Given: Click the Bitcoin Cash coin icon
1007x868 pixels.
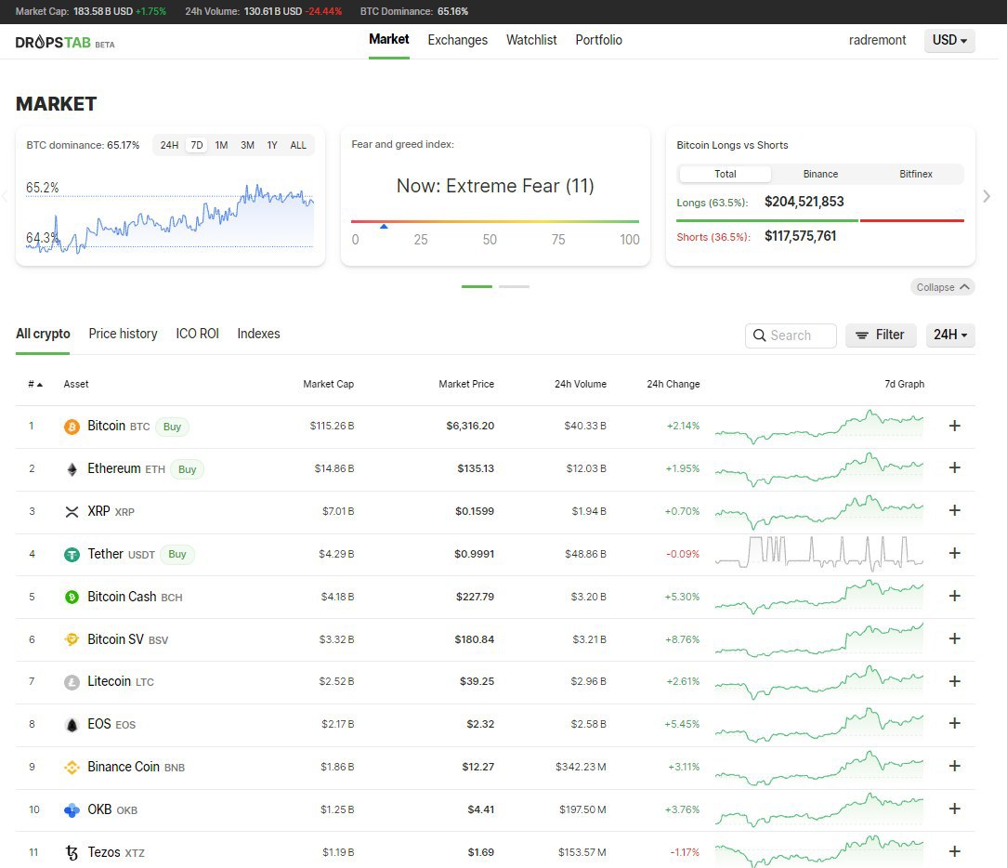Looking at the screenshot, I should tap(72, 597).
